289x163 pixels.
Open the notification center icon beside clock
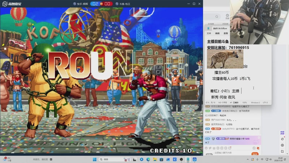pyautogui.click(x=285, y=159)
